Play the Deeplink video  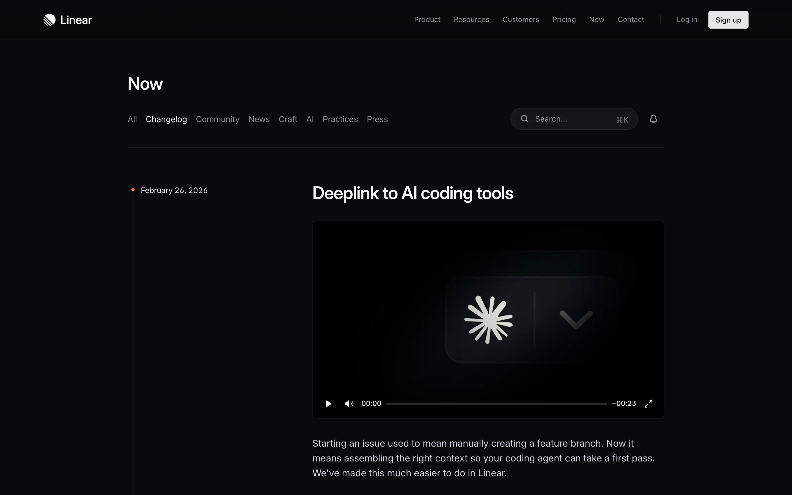328,404
